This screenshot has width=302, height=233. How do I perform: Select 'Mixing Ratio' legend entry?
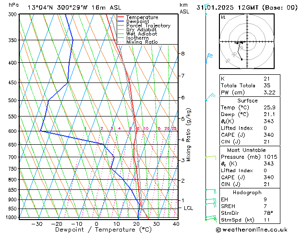(142, 42)
